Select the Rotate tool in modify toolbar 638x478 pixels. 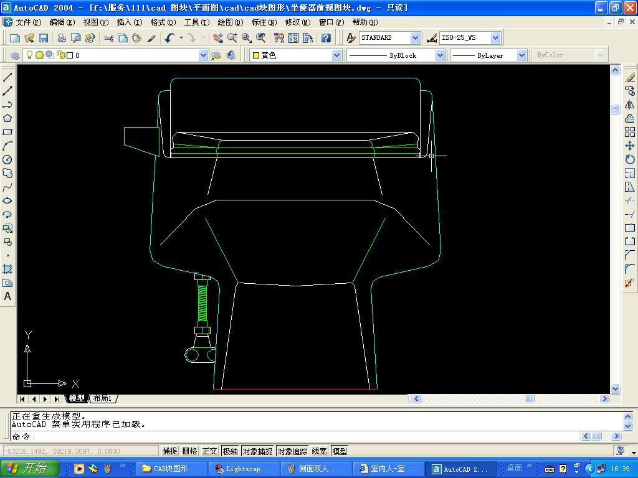(x=630, y=159)
